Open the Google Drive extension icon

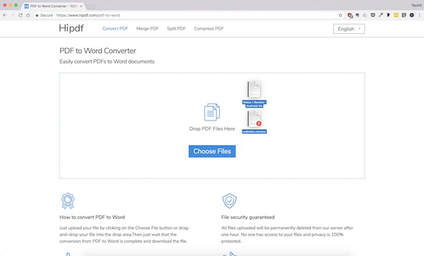pyautogui.click(x=365, y=15)
